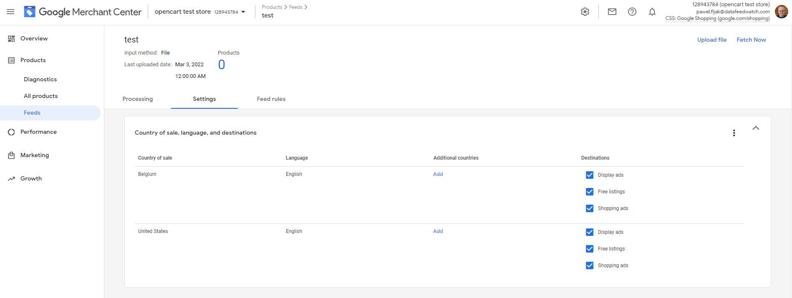Collapse the country of sale settings card

point(756,128)
